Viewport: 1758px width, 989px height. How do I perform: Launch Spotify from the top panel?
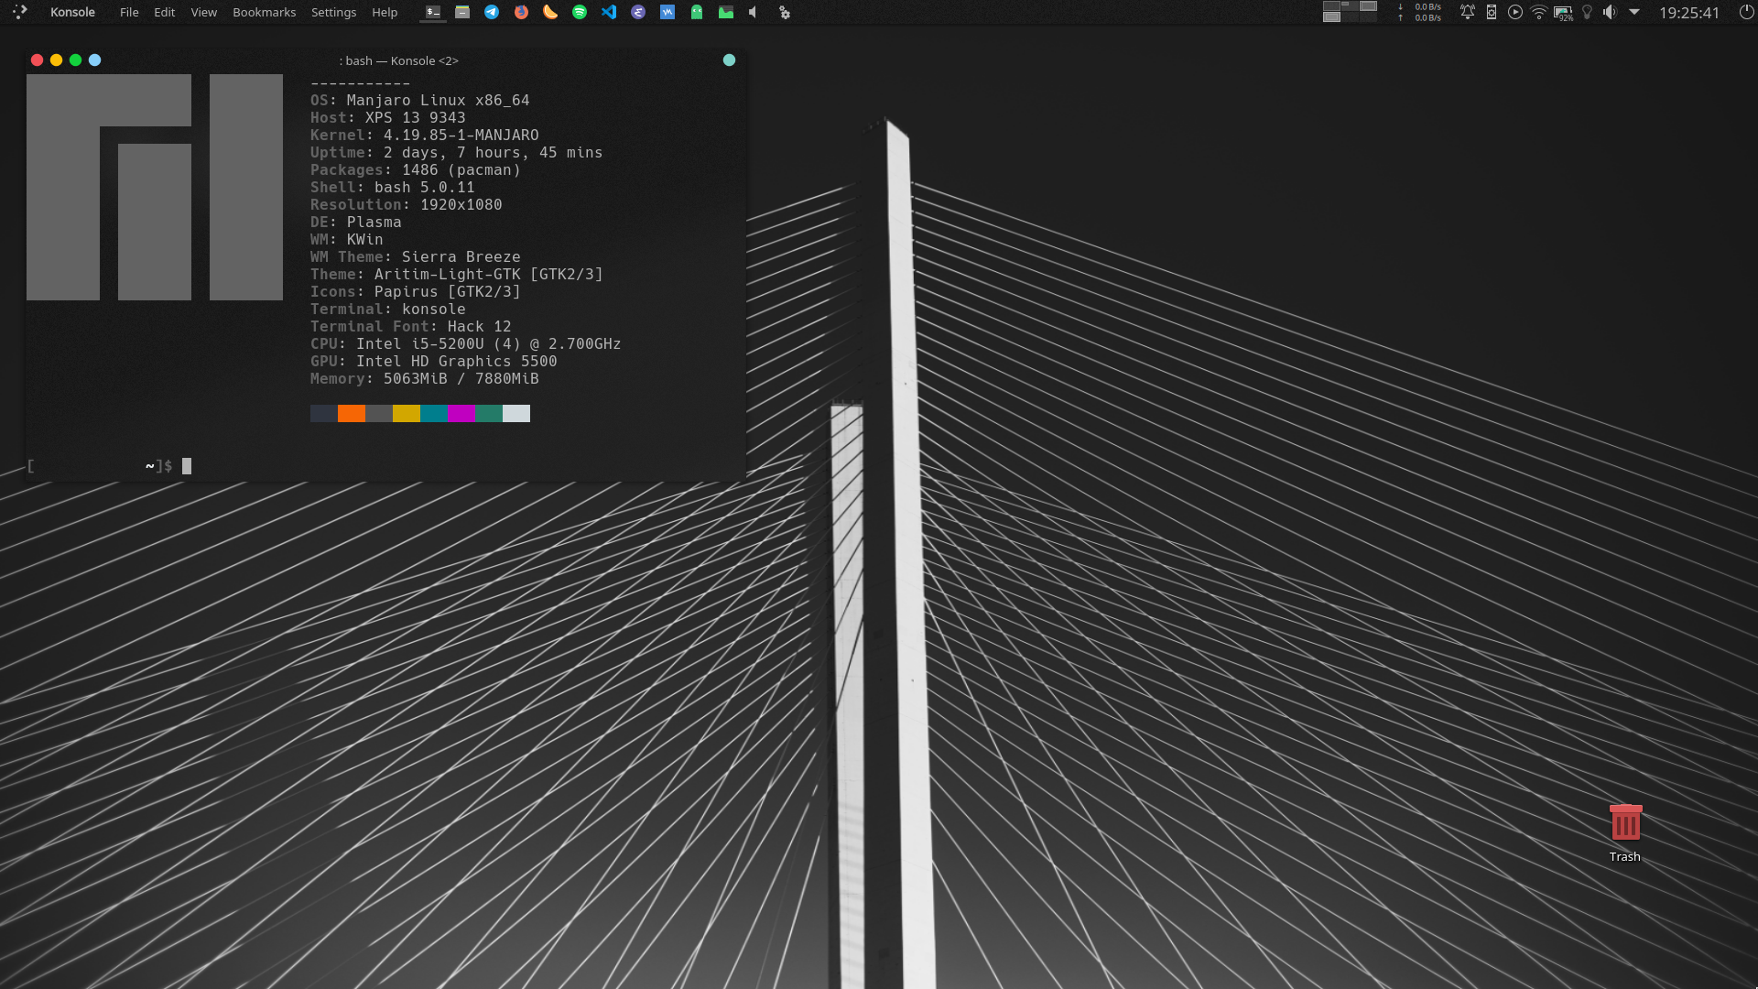click(580, 12)
